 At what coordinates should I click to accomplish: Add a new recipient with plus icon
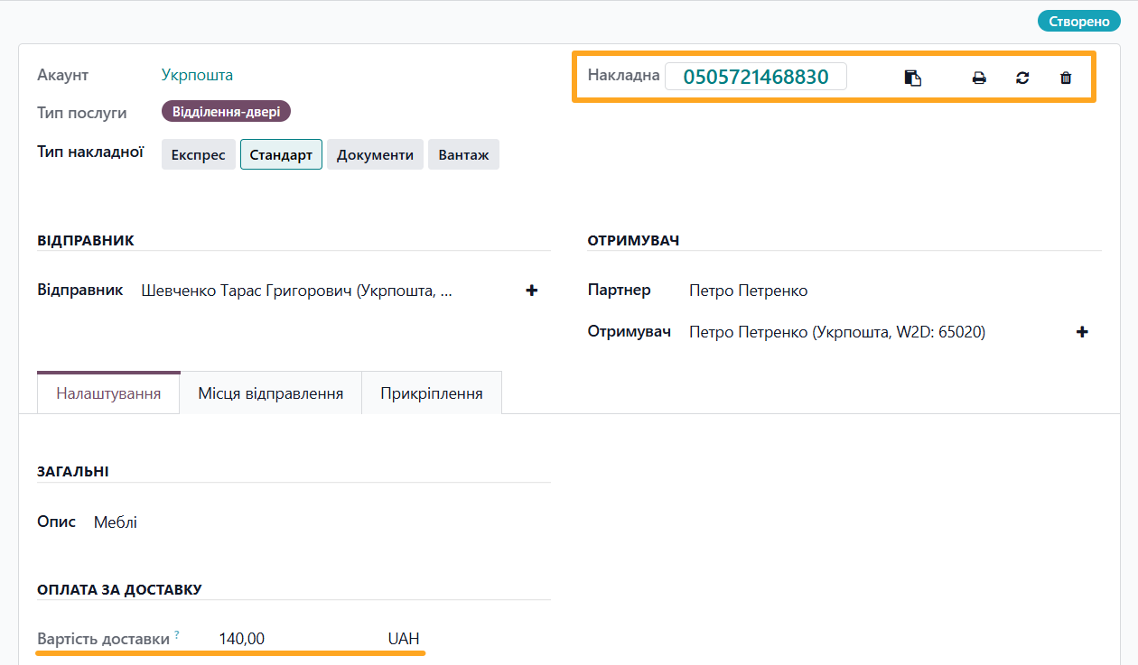tap(1082, 332)
